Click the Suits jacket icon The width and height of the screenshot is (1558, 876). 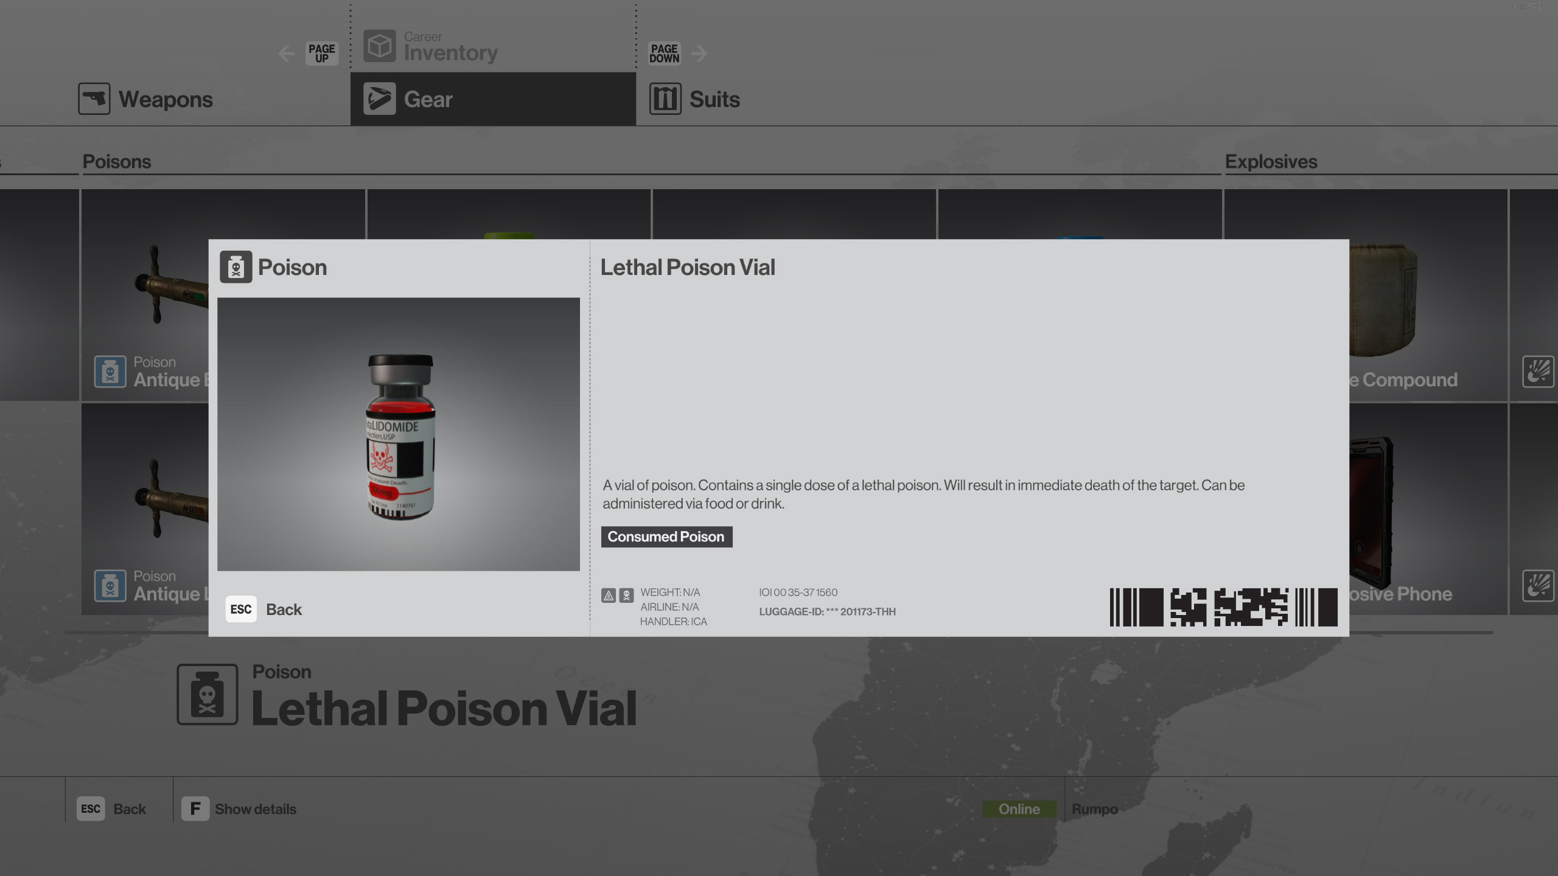coord(665,99)
